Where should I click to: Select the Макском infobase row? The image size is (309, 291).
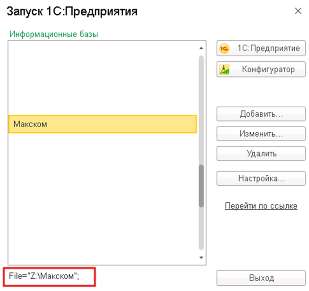click(x=102, y=124)
